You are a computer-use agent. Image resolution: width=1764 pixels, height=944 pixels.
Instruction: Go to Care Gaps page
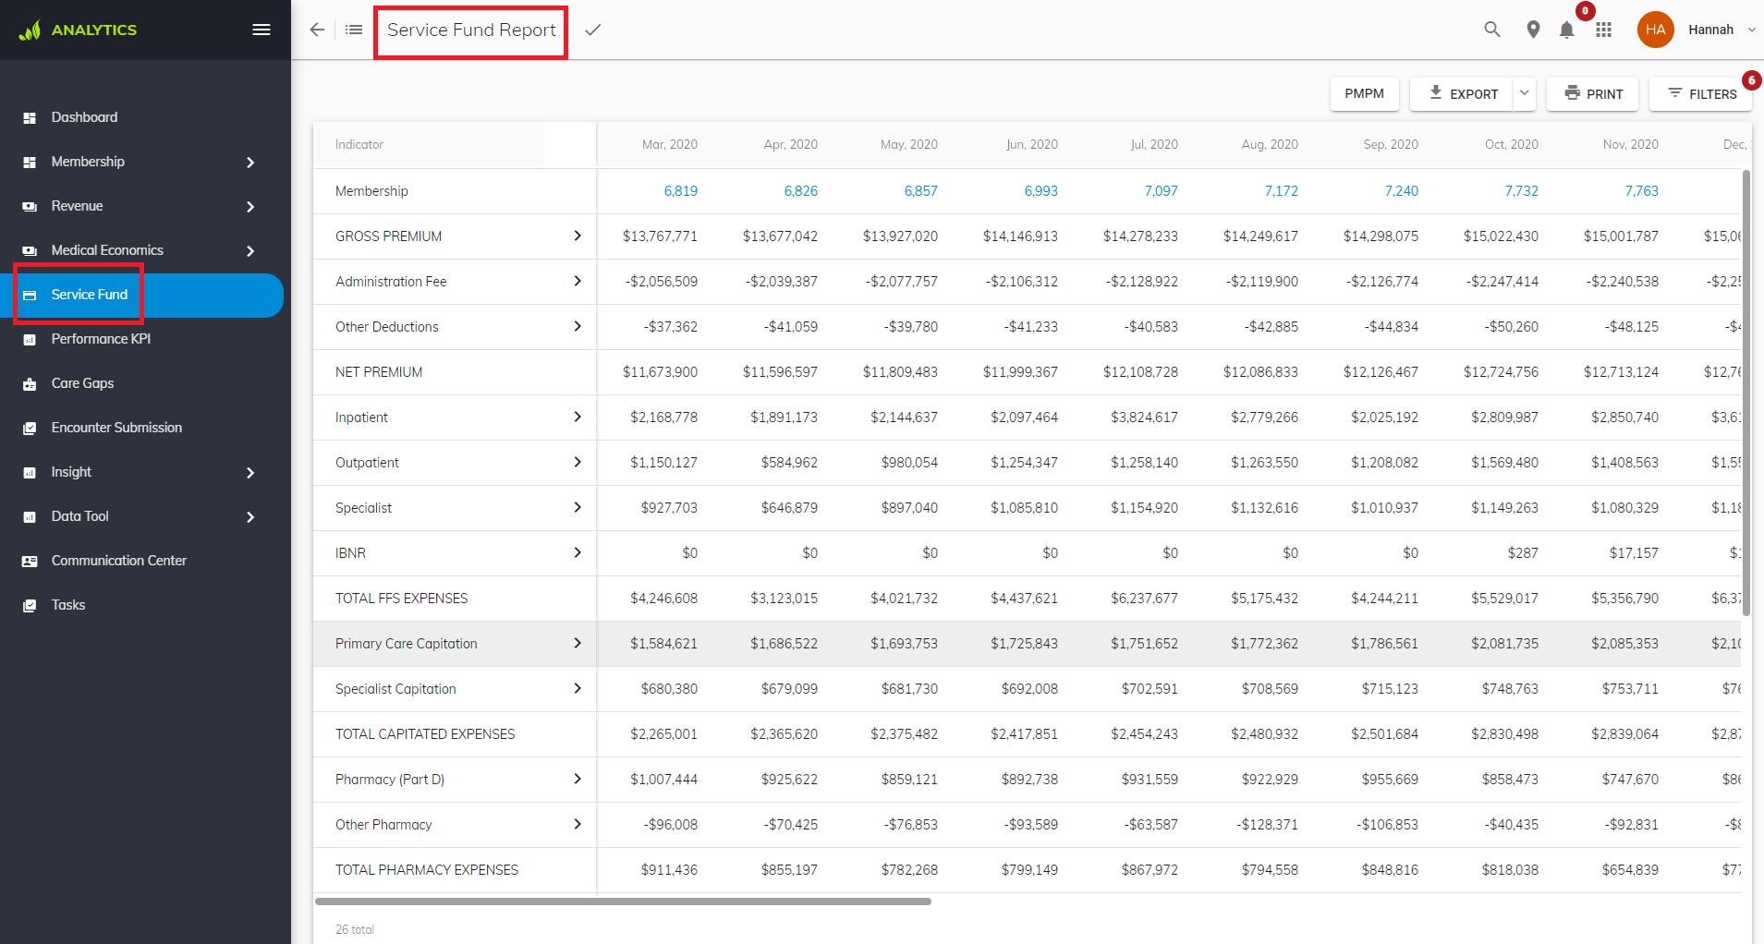pos(82,383)
